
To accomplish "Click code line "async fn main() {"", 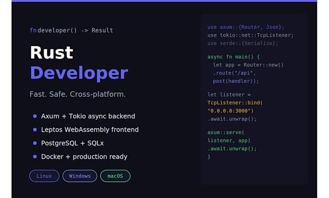I will pyautogui.click(x=233, y=57).
